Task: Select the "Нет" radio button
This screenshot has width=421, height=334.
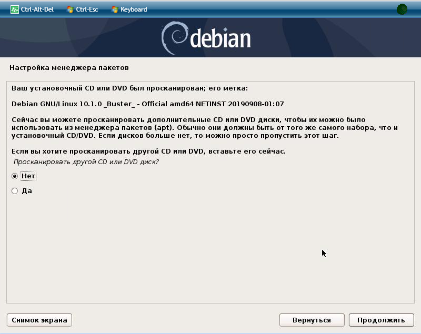Action: [15, 176]
